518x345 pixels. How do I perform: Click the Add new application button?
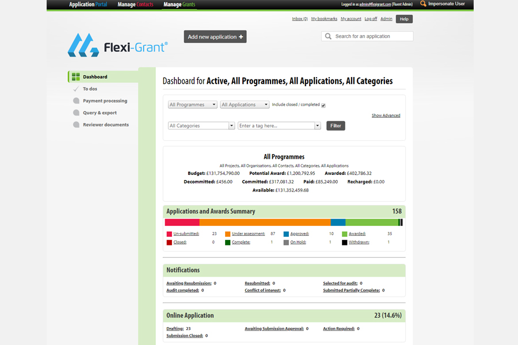[215, 37]
